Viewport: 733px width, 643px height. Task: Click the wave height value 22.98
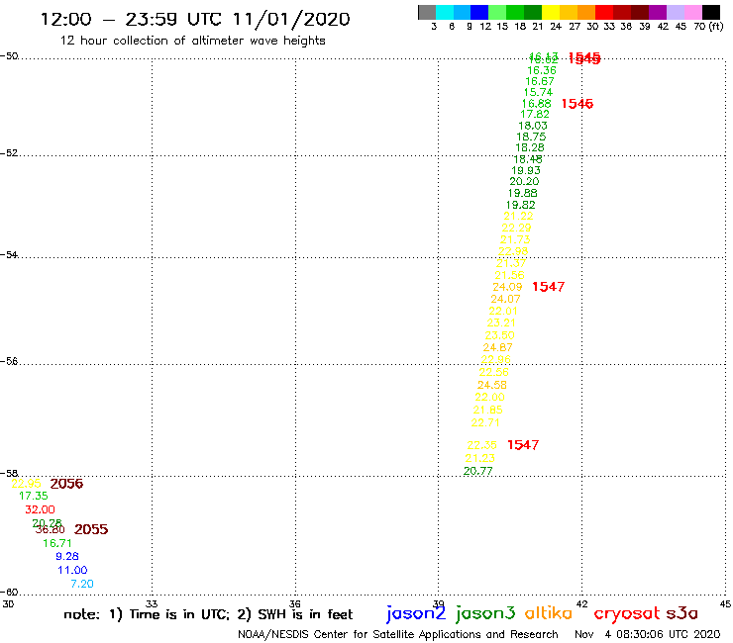click(x=513, y=251)
